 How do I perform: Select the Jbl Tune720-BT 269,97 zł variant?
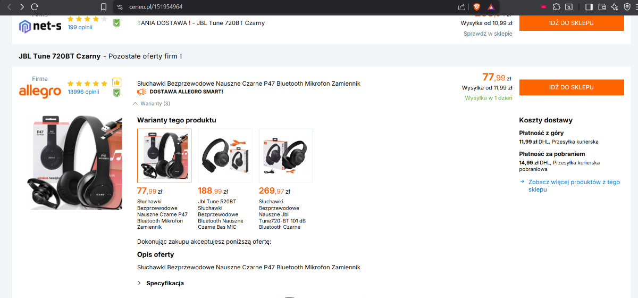286,155
